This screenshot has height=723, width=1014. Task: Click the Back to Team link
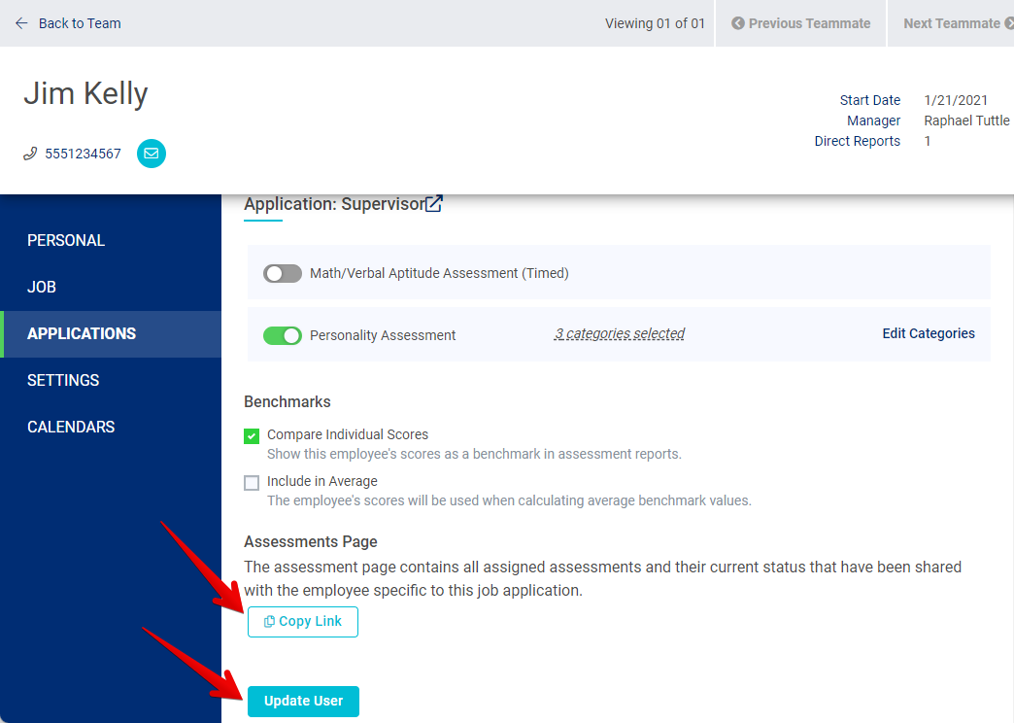click(80, 22)
